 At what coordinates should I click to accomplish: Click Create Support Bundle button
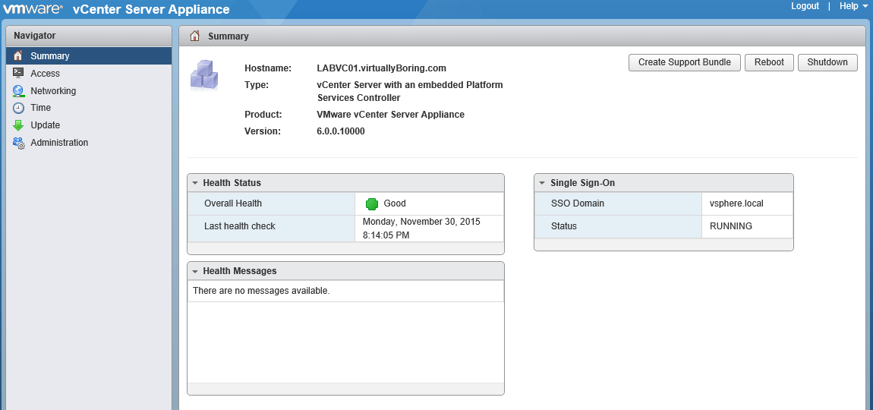point(684,62)
